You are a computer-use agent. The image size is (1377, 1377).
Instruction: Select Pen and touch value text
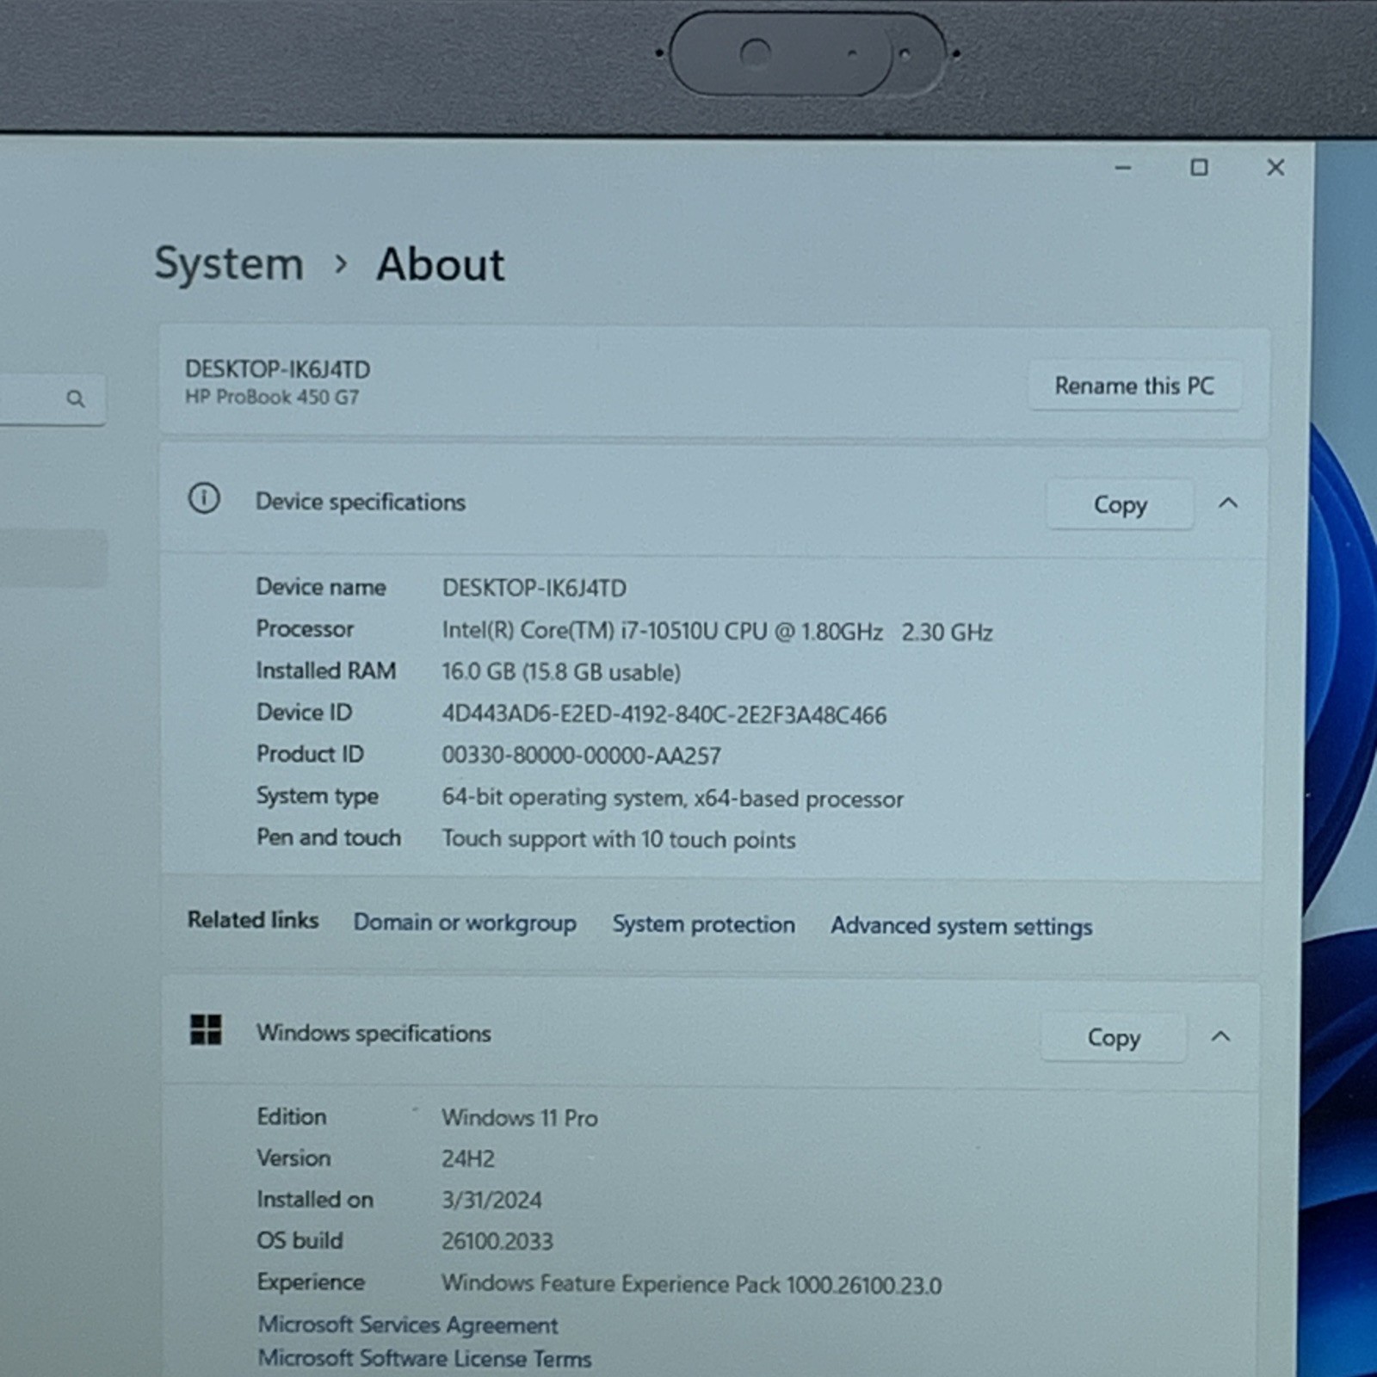coord(619,839)
